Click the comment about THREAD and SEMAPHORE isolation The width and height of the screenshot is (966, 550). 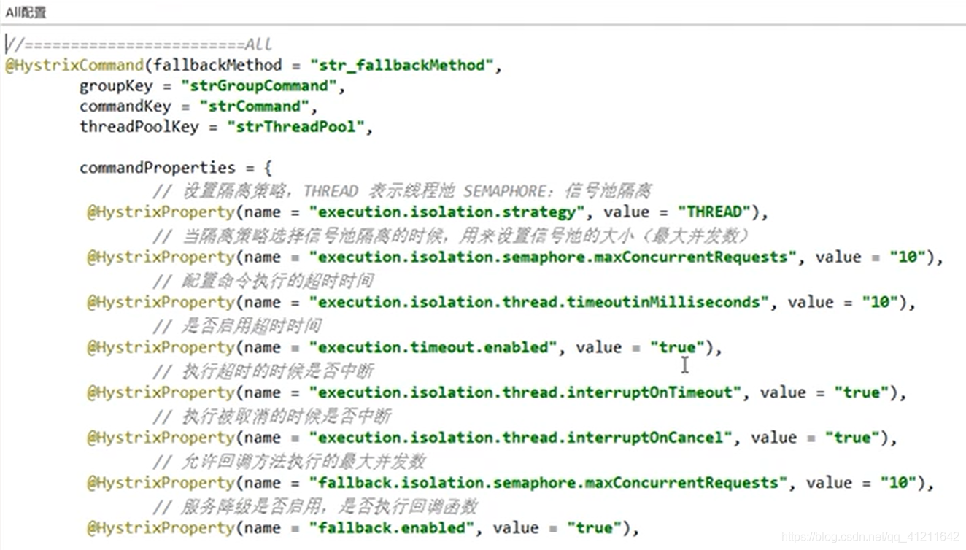(x=402, y=191)
